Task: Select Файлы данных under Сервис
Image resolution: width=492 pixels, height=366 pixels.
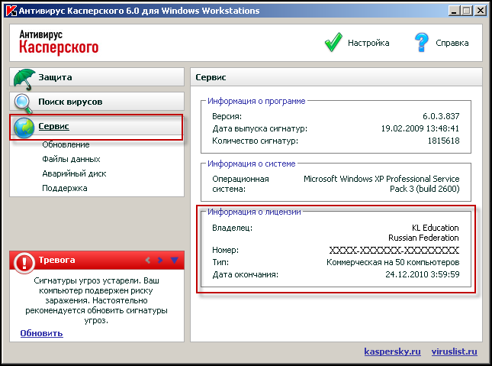Action: tap(71, 159)
